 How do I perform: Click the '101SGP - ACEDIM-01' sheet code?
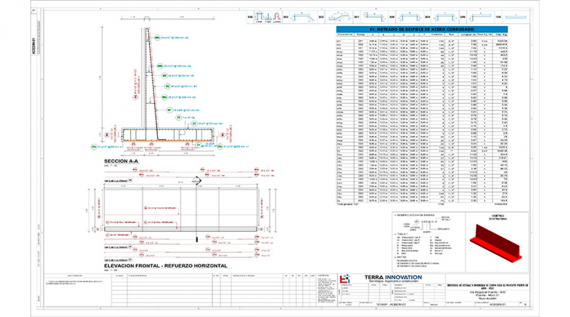(x=391, y=304)
